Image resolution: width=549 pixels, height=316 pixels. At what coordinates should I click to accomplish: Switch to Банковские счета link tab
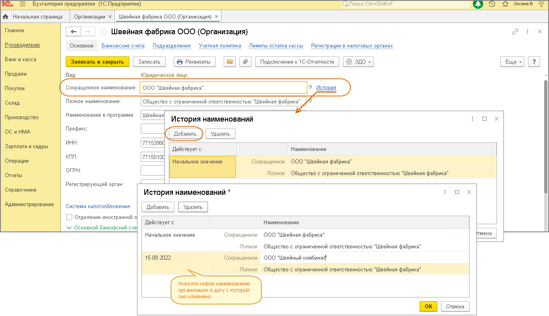tap(123, 46)
